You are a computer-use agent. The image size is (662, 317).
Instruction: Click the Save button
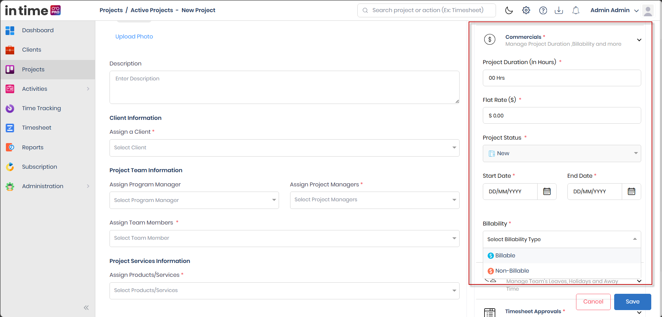[x=633, y=302]
